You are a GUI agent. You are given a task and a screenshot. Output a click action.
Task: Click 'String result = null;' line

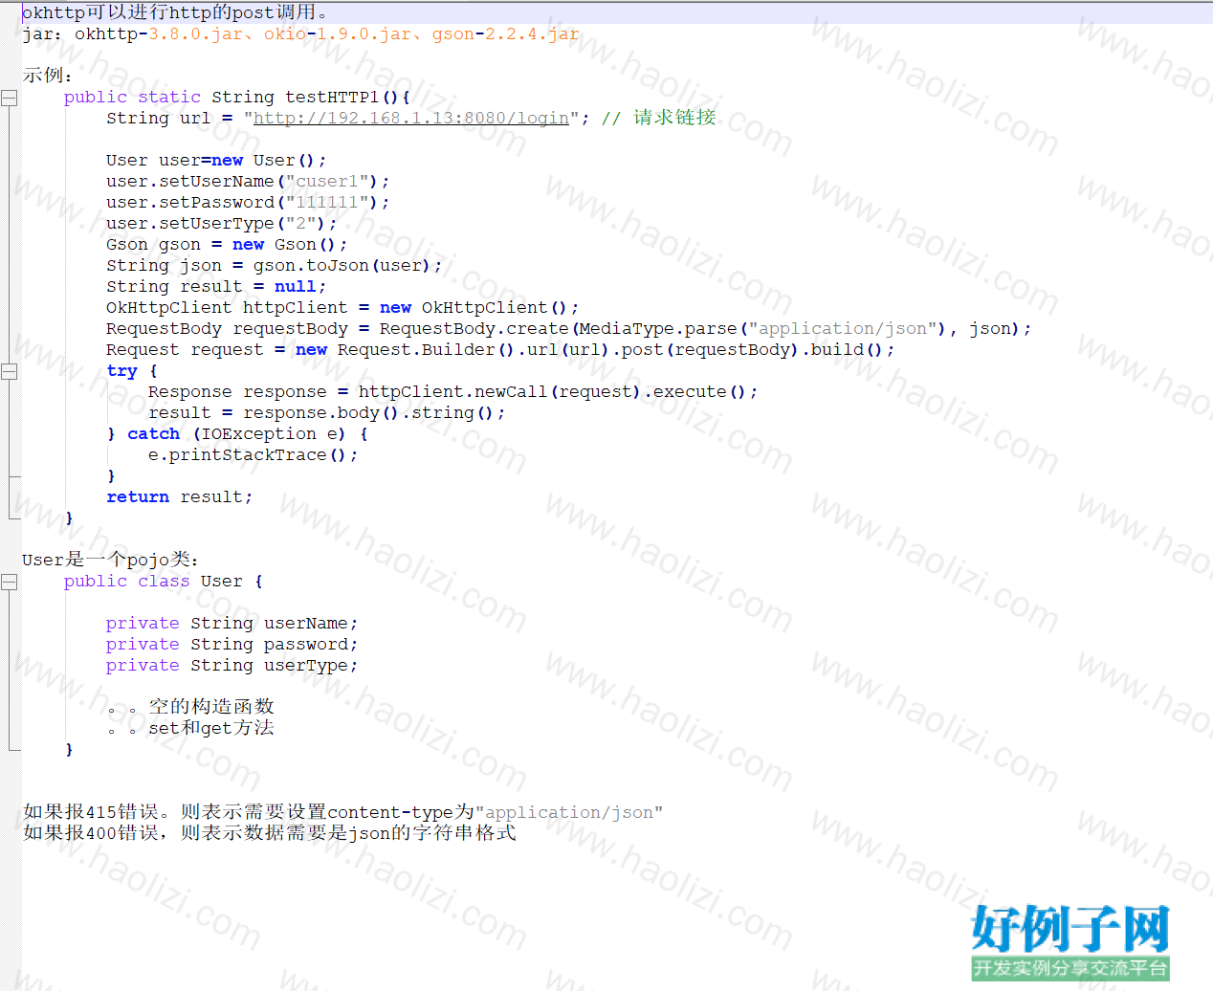tap(216, 287)
